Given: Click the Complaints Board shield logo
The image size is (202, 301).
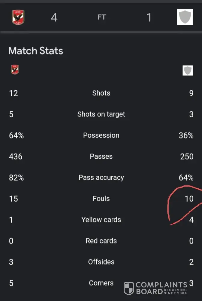Looking at the screenshot, I should [129, 288].
